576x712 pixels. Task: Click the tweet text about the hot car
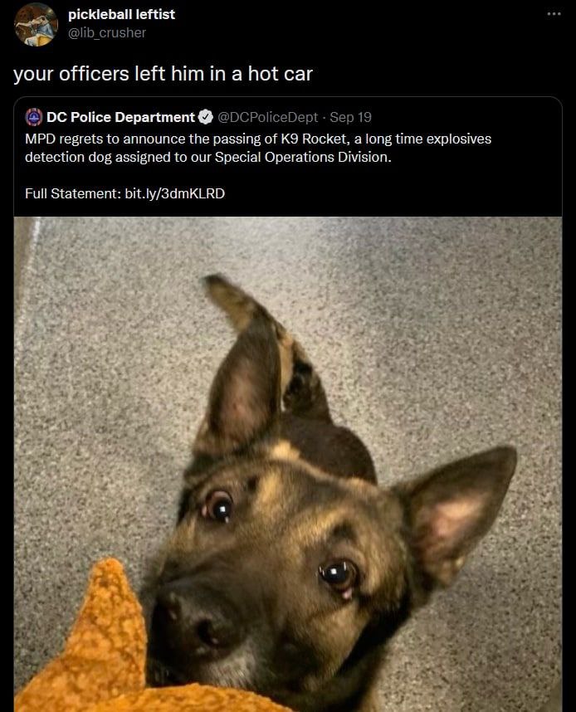pyautogui.click(x=163, y=74)
